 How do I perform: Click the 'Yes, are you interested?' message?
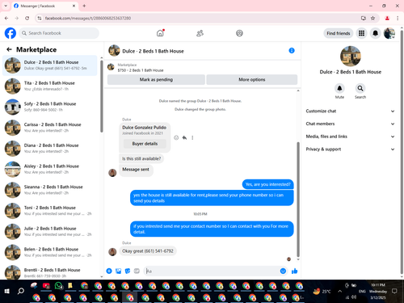point(268,184)
